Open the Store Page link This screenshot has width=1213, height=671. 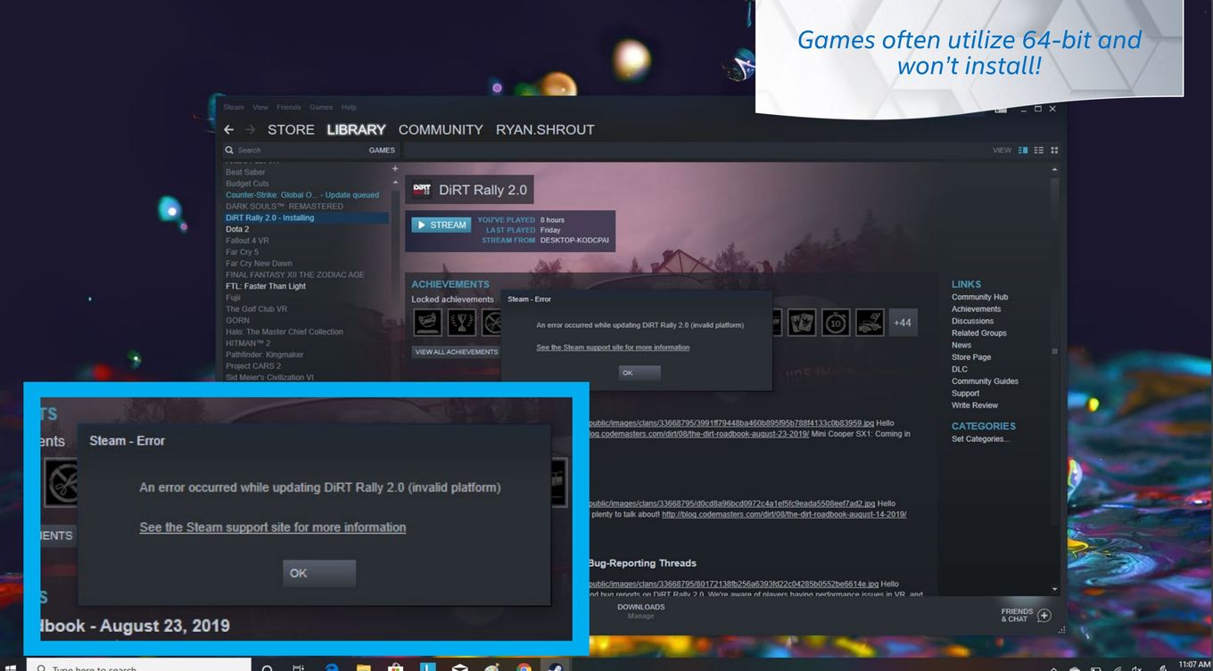(971, 357)
